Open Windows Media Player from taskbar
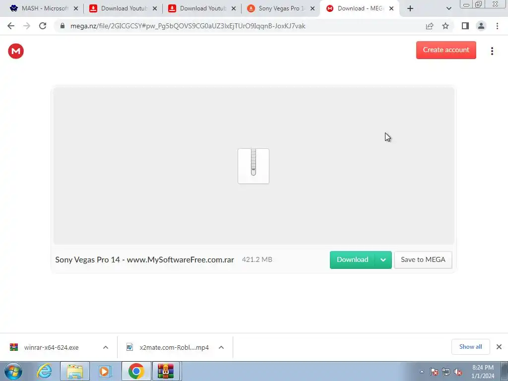Viewport: 508px width, 381px height. pyautogui.click(x=104, y=371)
